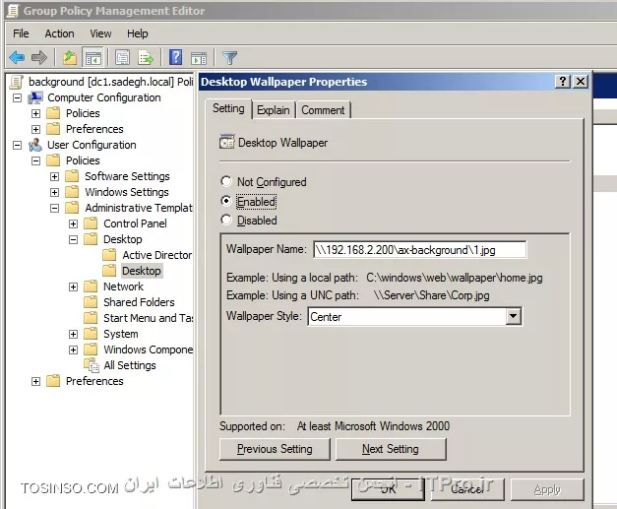The height and width of the screenshot is (509, 617).
Task: Close the Desktop Wallpaper Properties dialog
Action: [x=581, y=82]
